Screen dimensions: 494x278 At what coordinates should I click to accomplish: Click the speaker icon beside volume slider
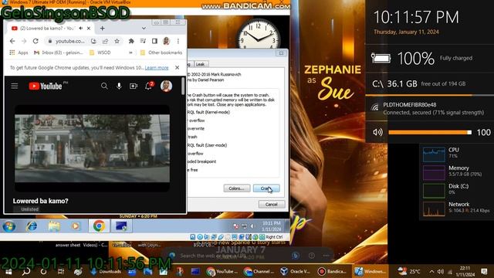pos(377,132)
